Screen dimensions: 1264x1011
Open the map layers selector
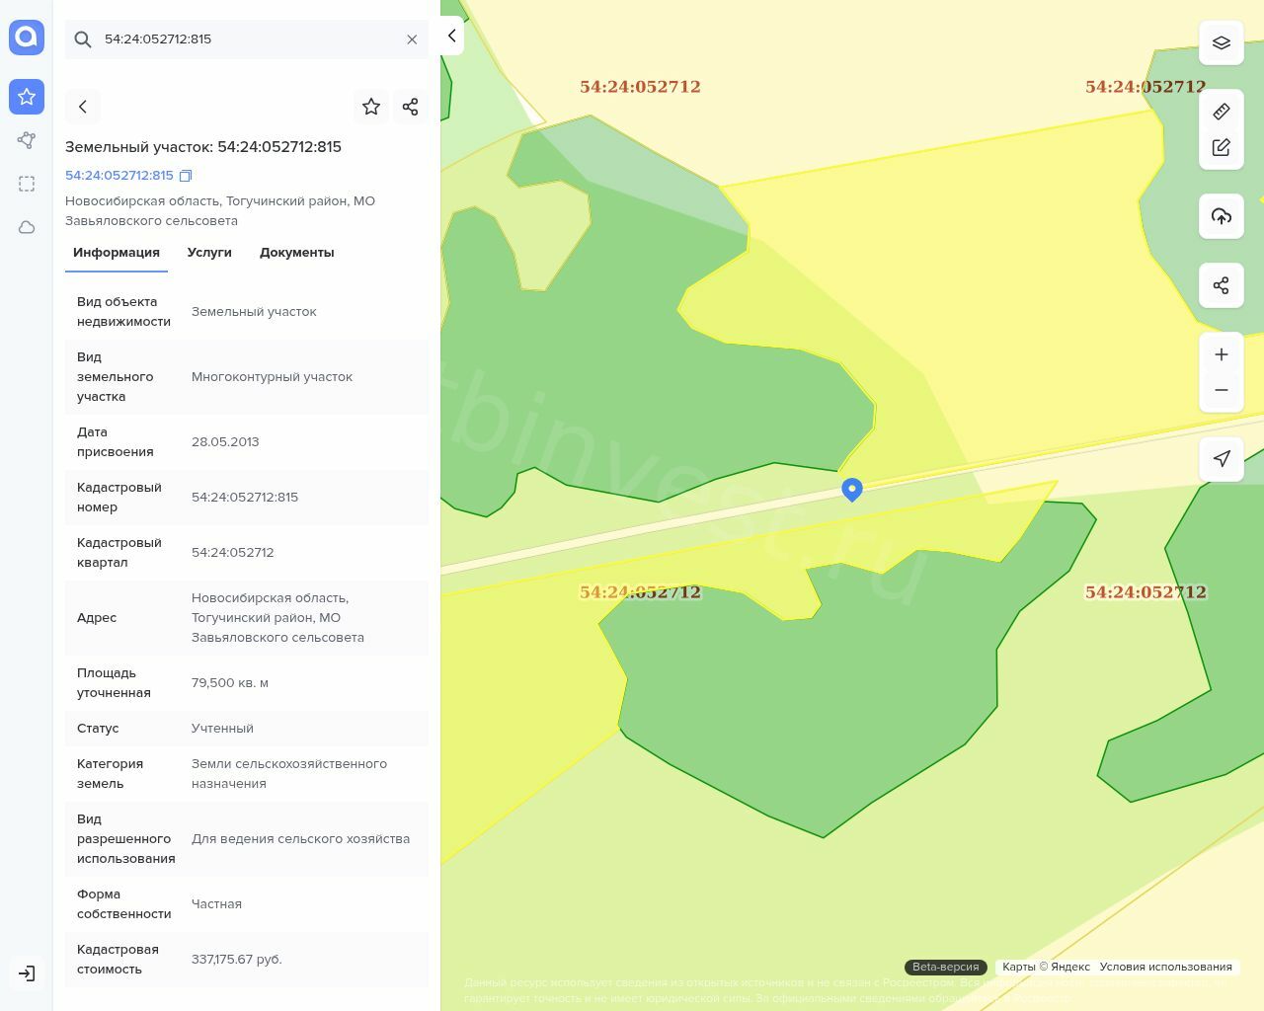coord(1222,42)
